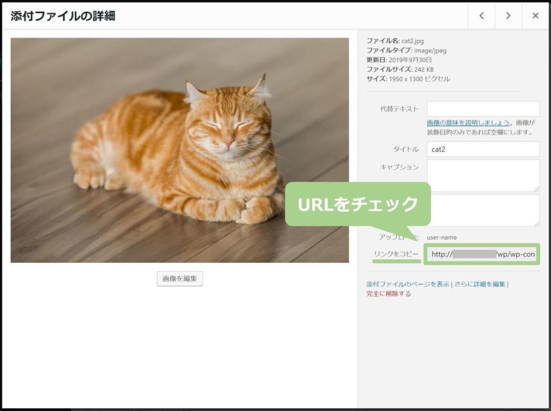Select the リンクをコピー URL field
This screenshot has height=411, width=551.
click(483, 254)
